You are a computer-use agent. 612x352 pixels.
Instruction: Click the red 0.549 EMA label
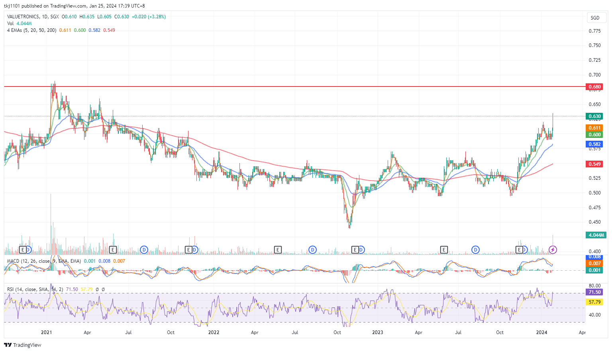[x=595, y=164]
